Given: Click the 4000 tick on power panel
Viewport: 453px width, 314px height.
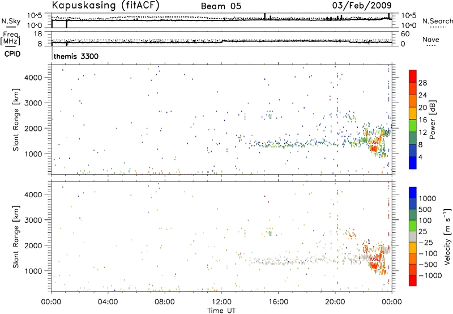Looking at the screenshot, I should tap(33, 78).
